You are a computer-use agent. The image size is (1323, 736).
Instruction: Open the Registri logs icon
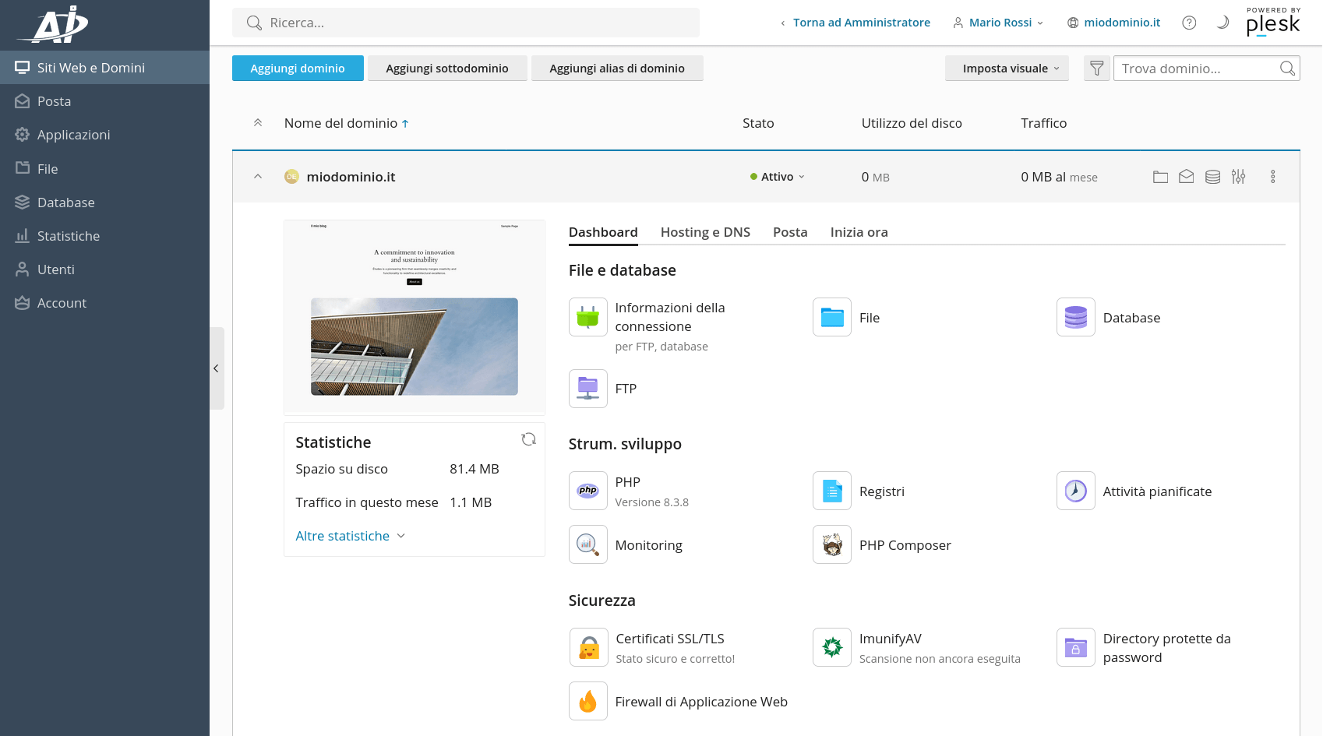tap(832, 491)
